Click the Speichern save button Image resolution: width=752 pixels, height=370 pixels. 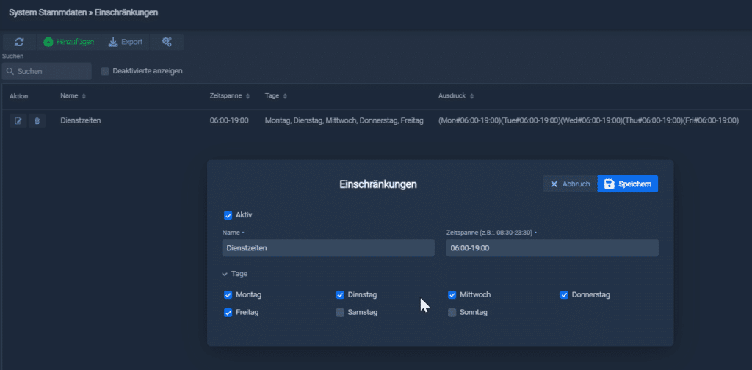[628, 184]
